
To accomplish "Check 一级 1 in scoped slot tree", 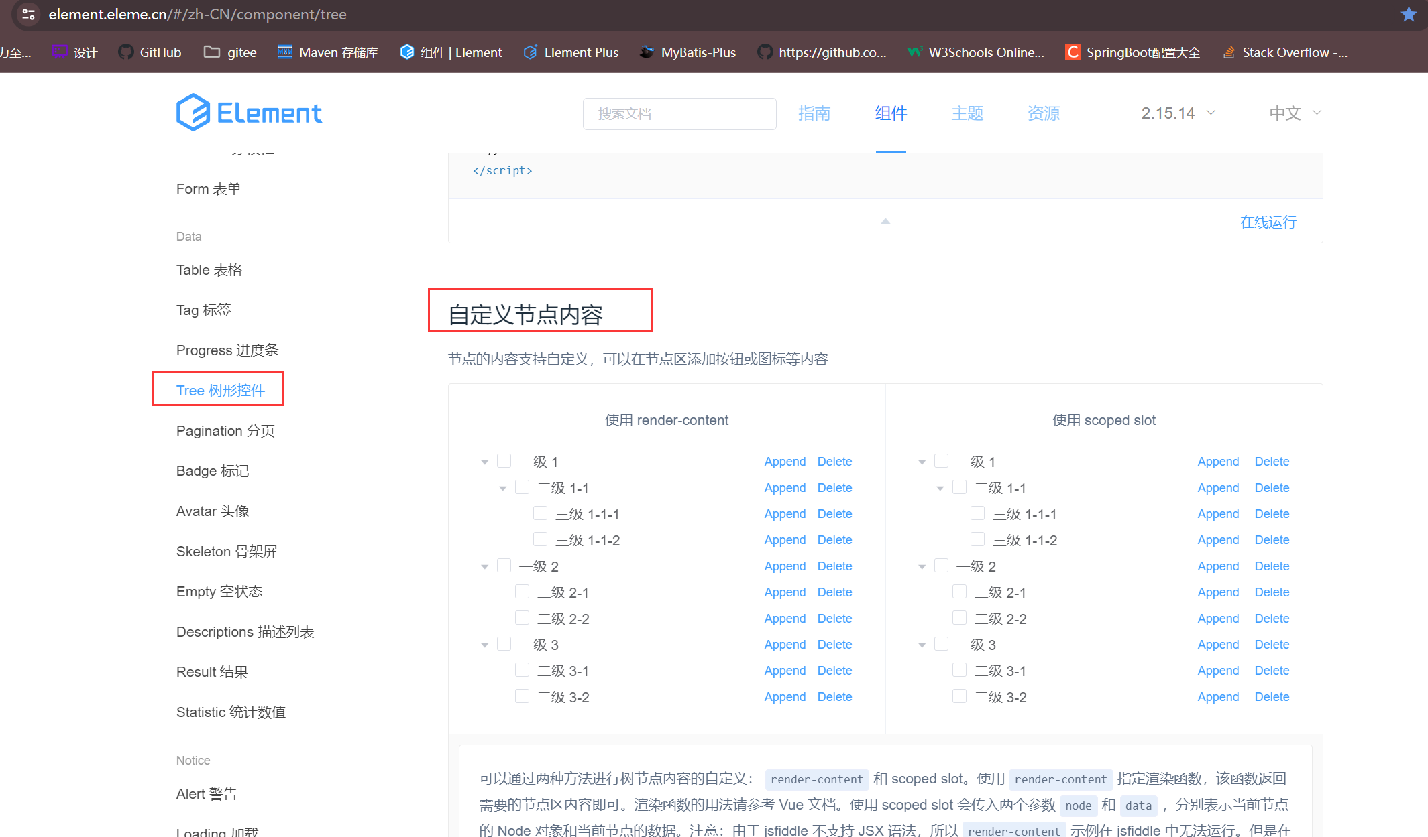I will (942, 461).
